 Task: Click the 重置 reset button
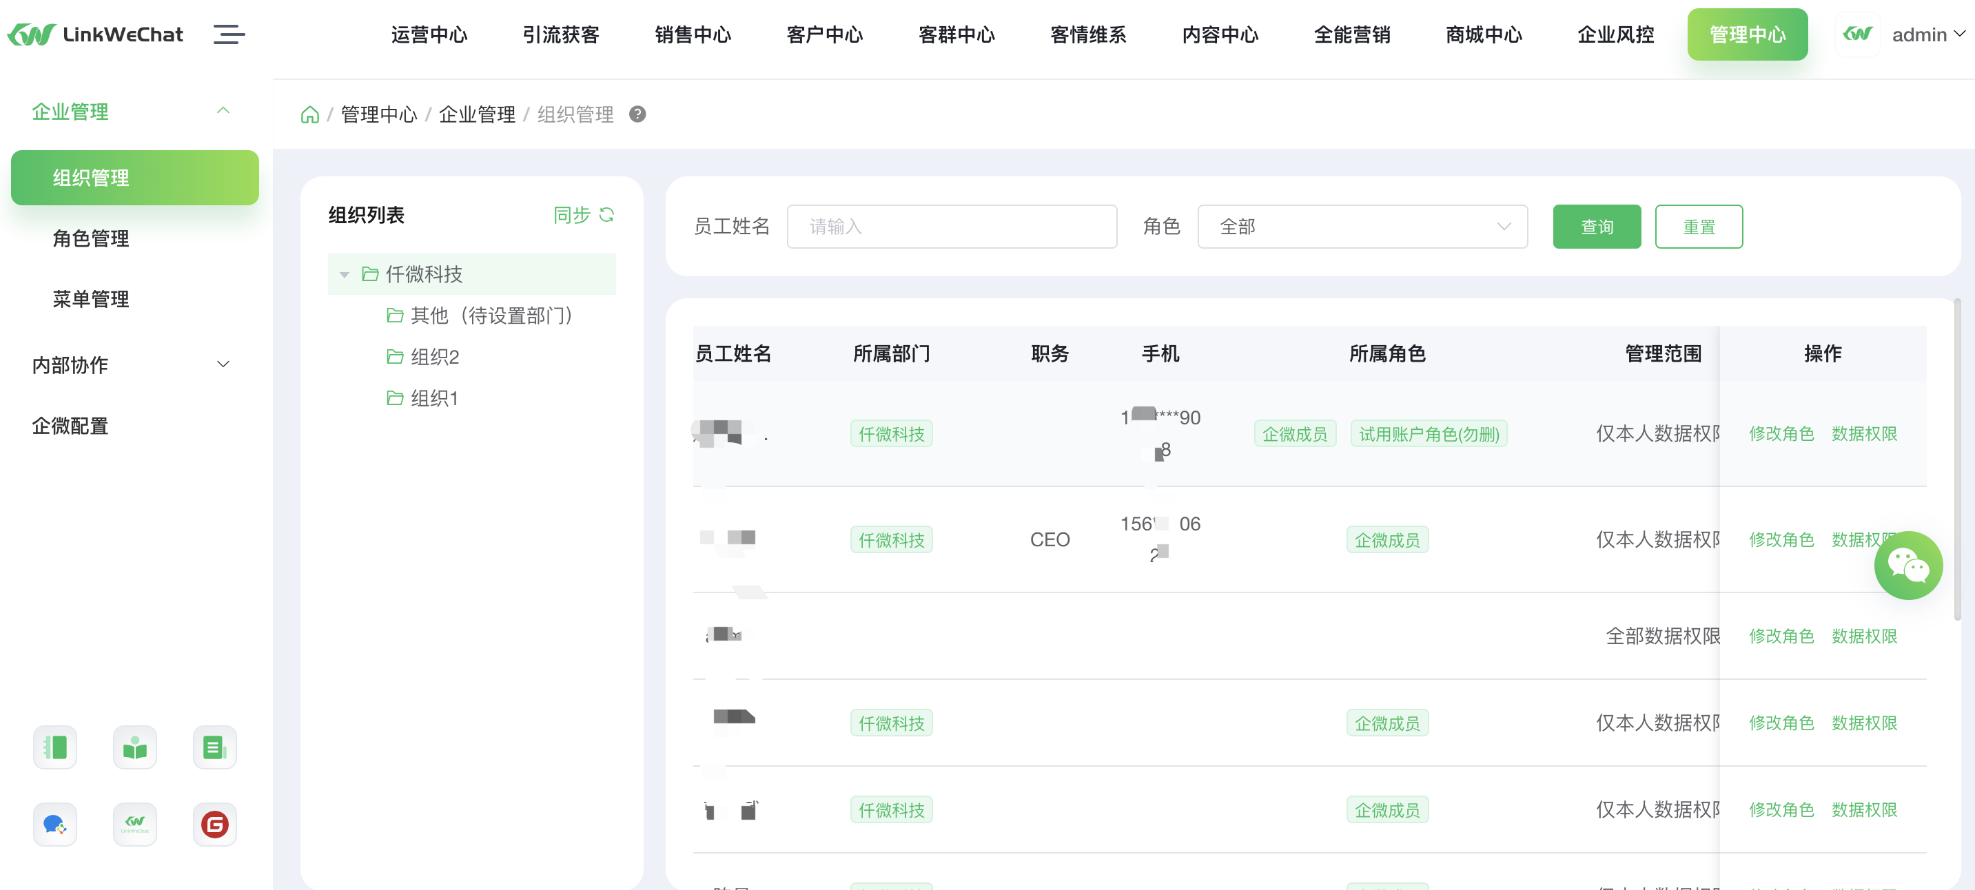pyautogui.click(x=1698, y=226)
